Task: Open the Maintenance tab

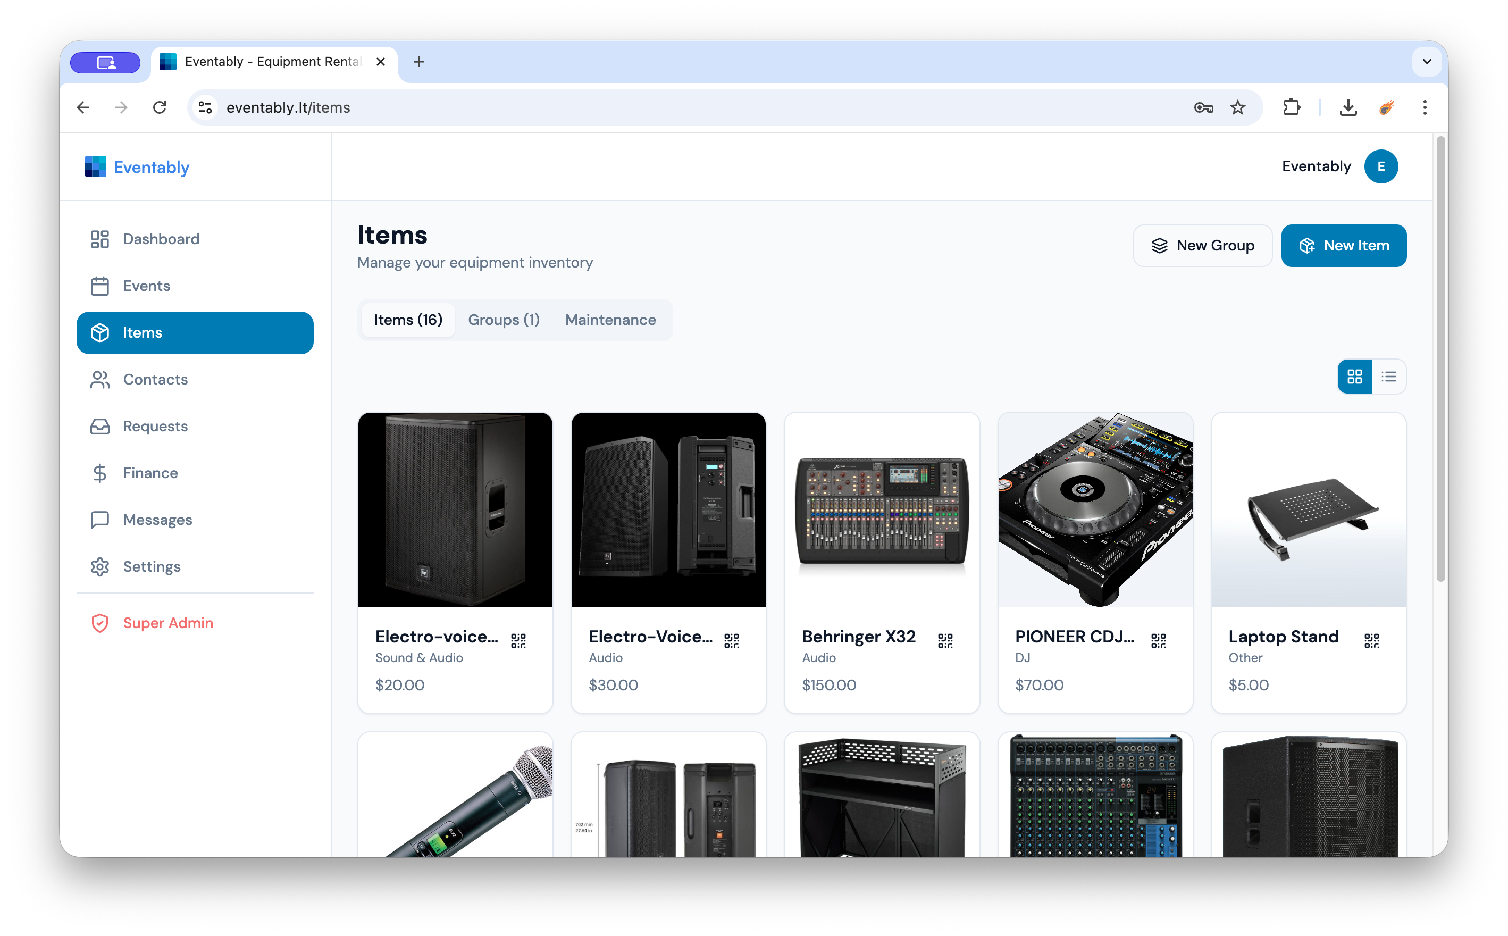Action: point(610,320)
